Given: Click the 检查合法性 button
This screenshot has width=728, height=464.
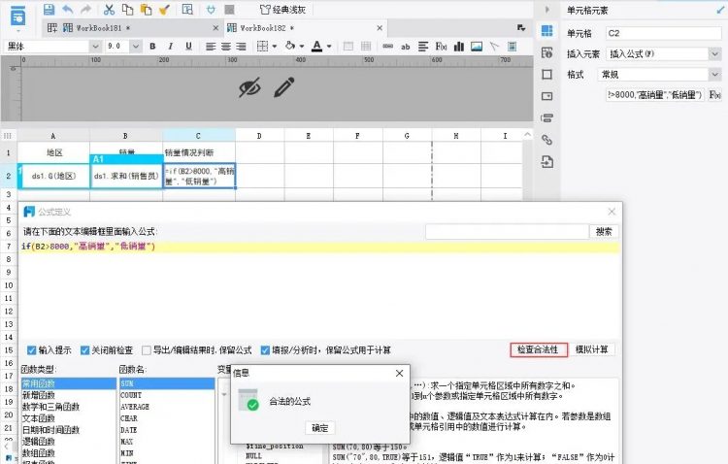Looking at the screenshot, I should click(539, 349).
